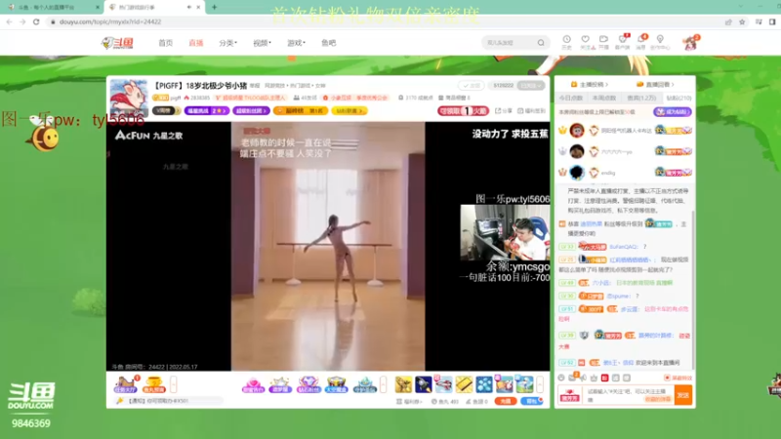This screenshot has width=781, height=439.
Task: Open the 超级粉丝团 purple pill
Action: (251, 111)
